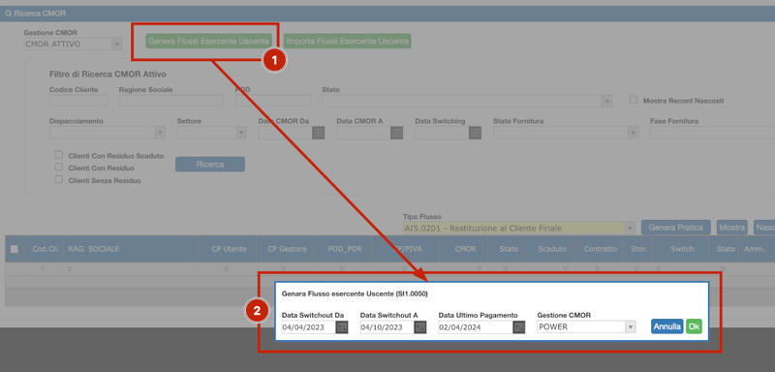
Task: Select all rows via header checkbox
Action: (x=15, y=249)
